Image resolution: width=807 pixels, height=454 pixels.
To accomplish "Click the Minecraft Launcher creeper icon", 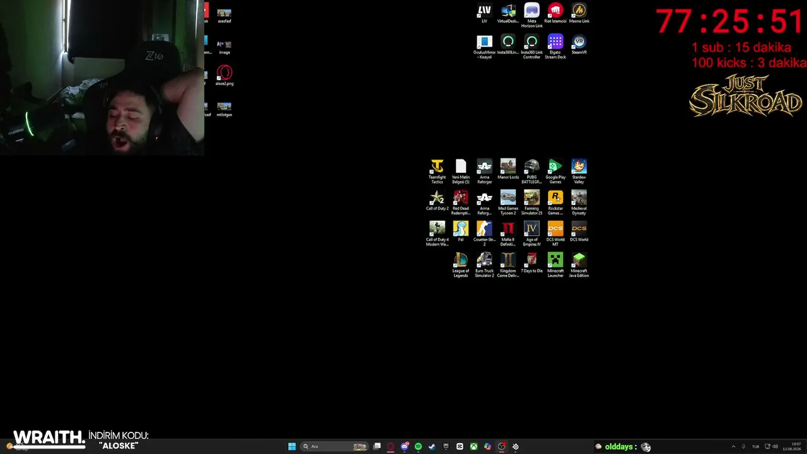I will (555, 265).
